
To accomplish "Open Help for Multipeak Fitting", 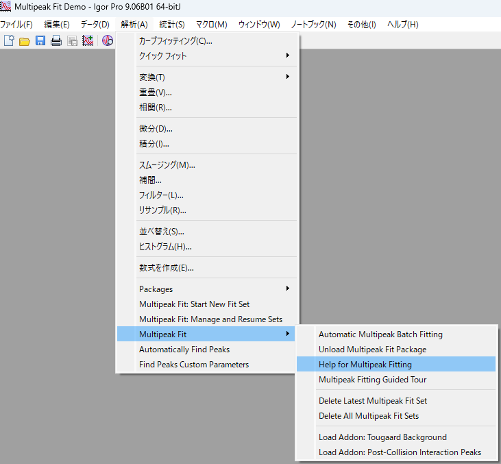I will 396,365.
